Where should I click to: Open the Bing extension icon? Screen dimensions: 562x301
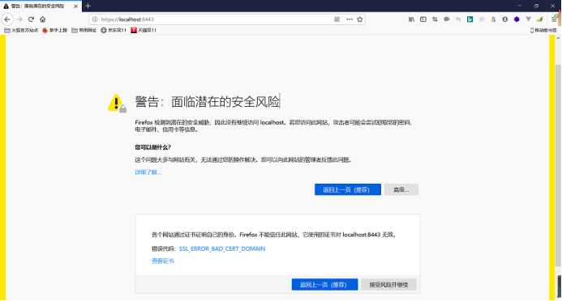point(470,19)
